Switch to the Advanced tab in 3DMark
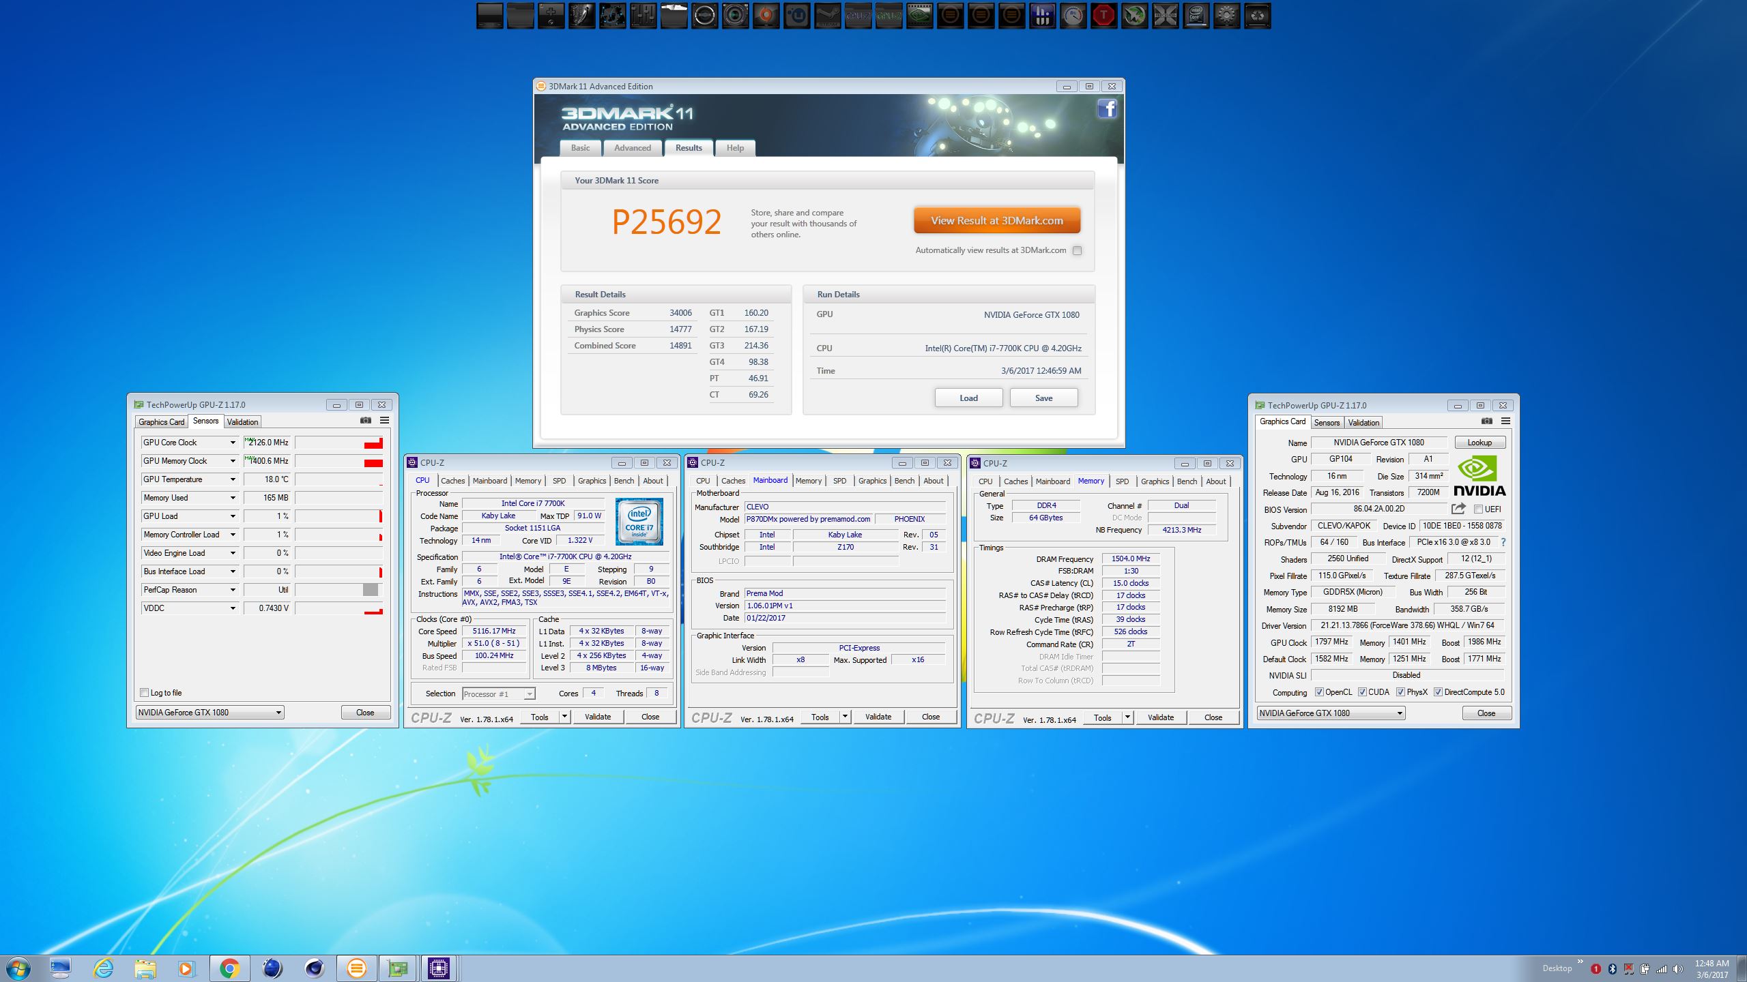The width and height of the screenshot is (1747, 982). pos(632,148)
